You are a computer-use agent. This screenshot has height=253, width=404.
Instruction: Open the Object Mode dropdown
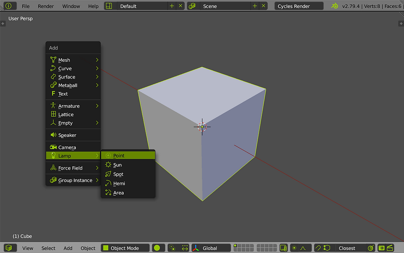click(x=125, y=248)
